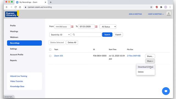Click the recording search text box
This screenshot has height=99, width=176.
point(86,35)
